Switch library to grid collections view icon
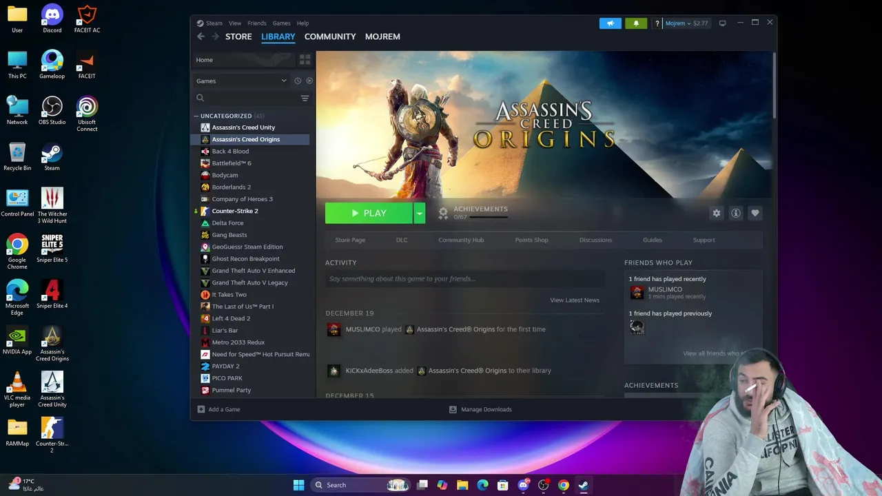Screen dimensions: 882x496 [305, 60]
